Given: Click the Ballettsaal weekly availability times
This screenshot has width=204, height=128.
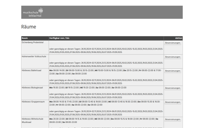Looking at the screenshot, I should click(105, 72).
